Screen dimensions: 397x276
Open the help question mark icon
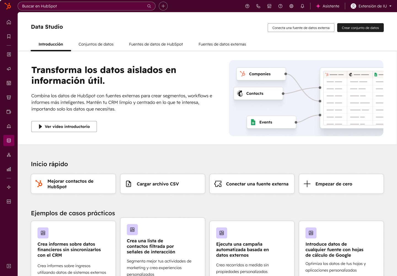[280, 6]
